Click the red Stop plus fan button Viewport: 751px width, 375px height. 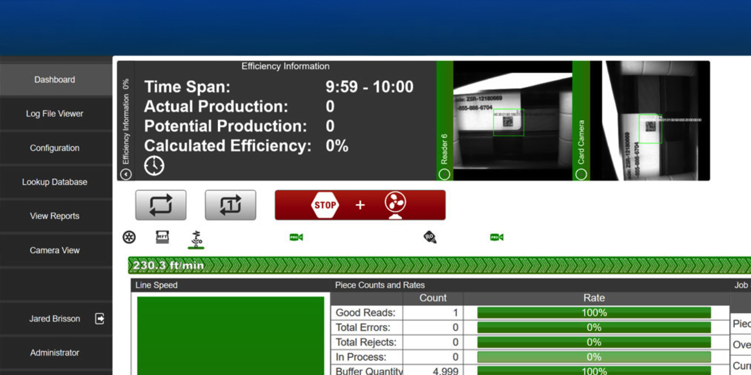pyautogui.click(x=360, y=205)
